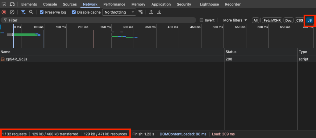The image size is (316, 138).
Task: Open the Recorder tab
Action: (233, 4)
